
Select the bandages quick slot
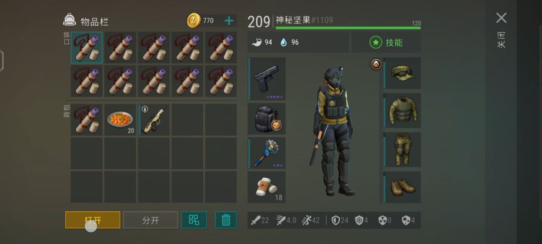pyautogui.click(x=266, y=187)
